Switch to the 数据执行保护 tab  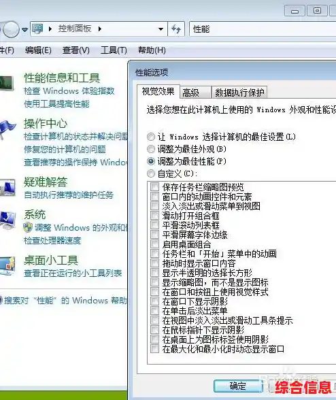(x=239, y=93)
